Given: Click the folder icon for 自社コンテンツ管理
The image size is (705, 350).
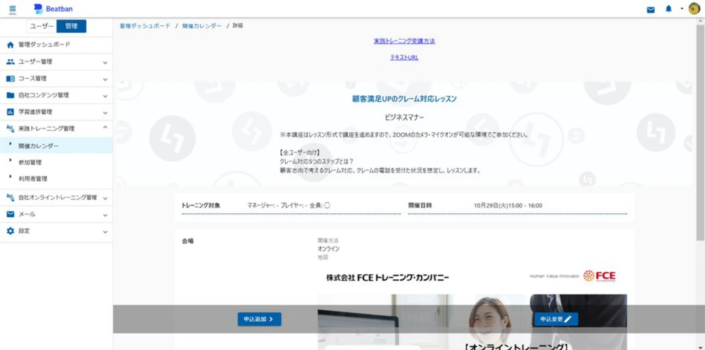Looking at the screenshot, I should [11, 95].
